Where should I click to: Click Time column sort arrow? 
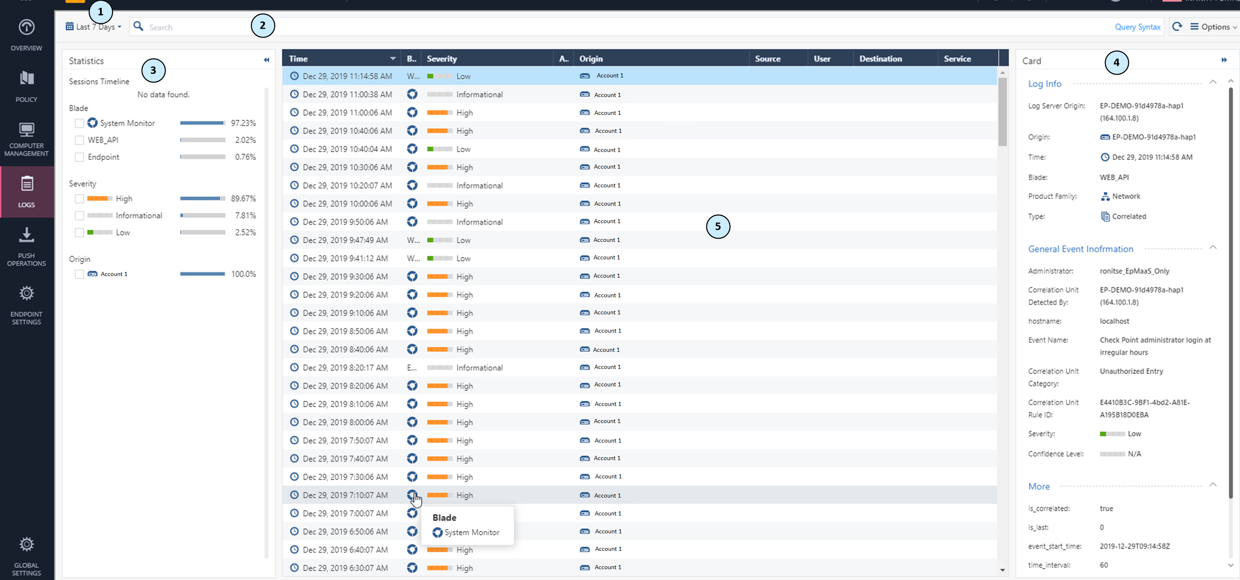[393, 59]
